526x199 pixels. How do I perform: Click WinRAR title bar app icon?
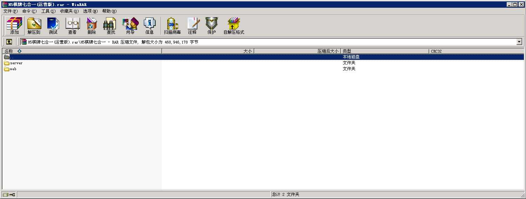point(5,5)
